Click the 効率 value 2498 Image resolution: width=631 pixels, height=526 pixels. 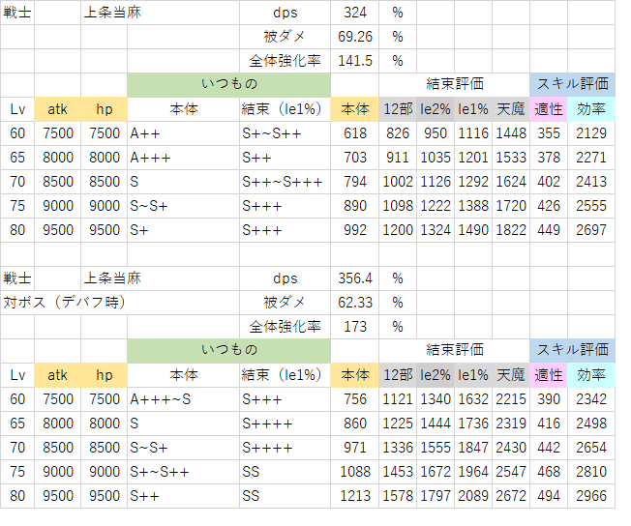point(591,424)
